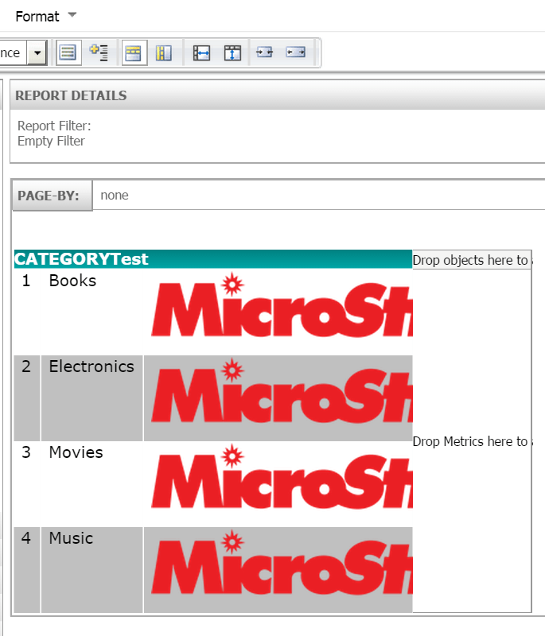
Task: Click row number 1 cell
Action: (27, 312)
